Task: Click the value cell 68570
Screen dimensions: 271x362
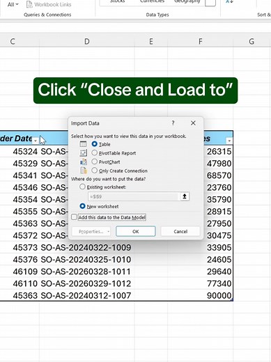Action: [x=219, y=175]
